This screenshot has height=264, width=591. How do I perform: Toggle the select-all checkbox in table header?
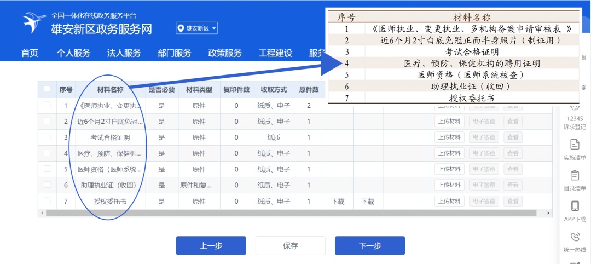pyautogui.click(x=47, y=89)
